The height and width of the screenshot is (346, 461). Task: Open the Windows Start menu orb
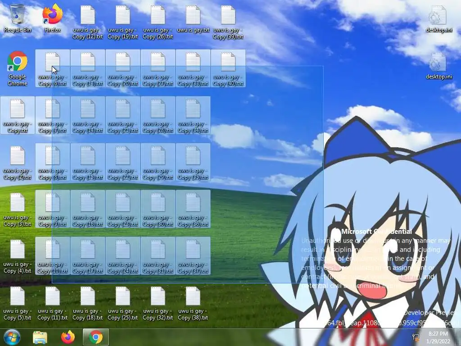[x=12, y=337]
